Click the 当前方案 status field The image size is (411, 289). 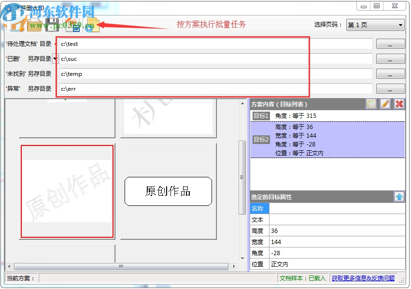pos(157,278)
